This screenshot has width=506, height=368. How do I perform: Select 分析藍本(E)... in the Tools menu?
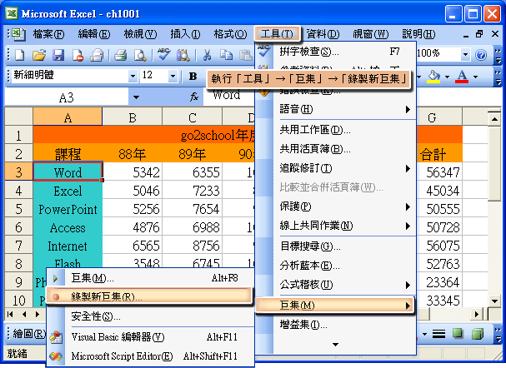pyautogui.click(x=335, y=266)
